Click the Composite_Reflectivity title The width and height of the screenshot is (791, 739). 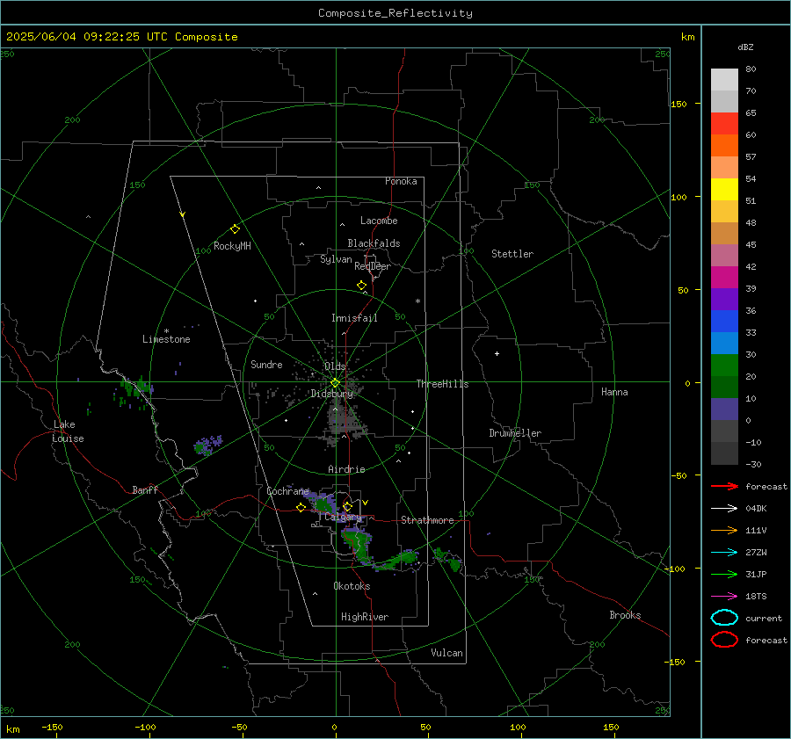(x=395, y=13)
